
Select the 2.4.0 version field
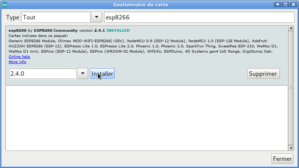pos(43,74)
